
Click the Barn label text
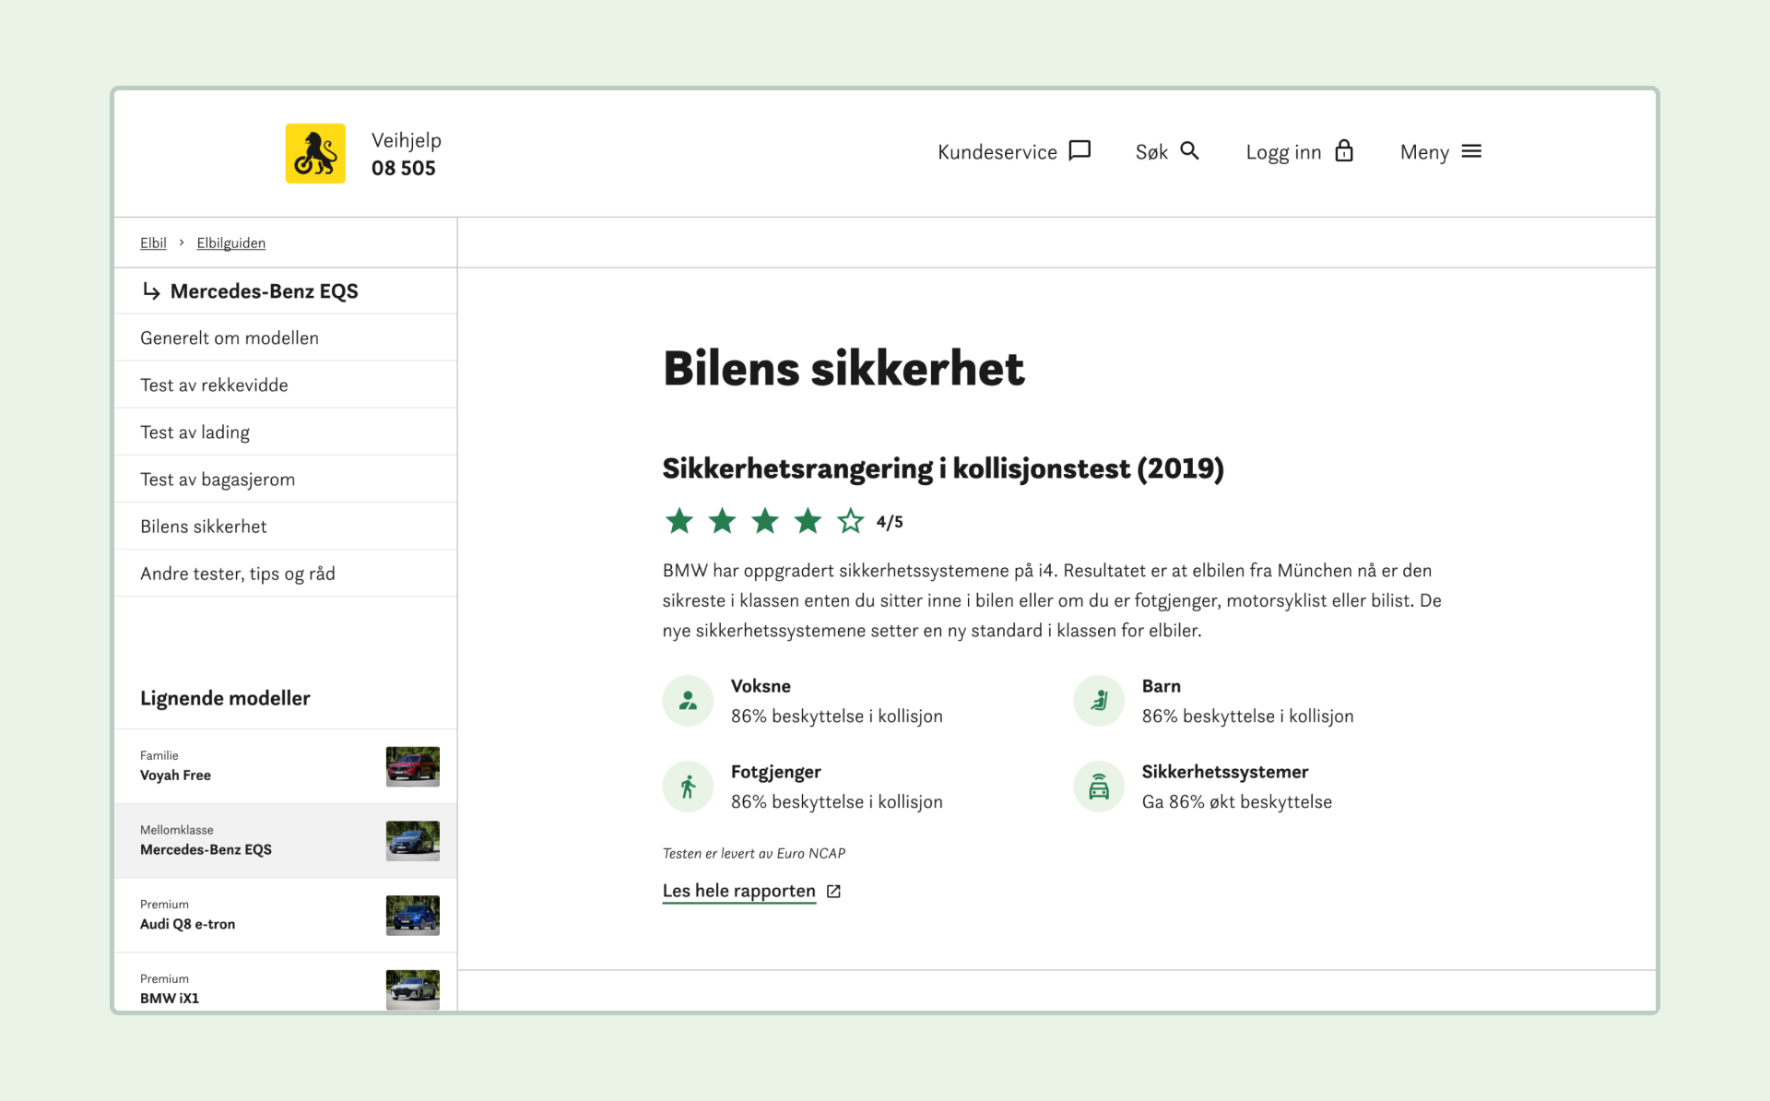1161,686
